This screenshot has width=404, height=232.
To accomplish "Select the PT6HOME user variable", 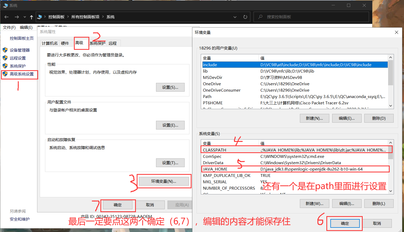I will (x=295, y=103).
